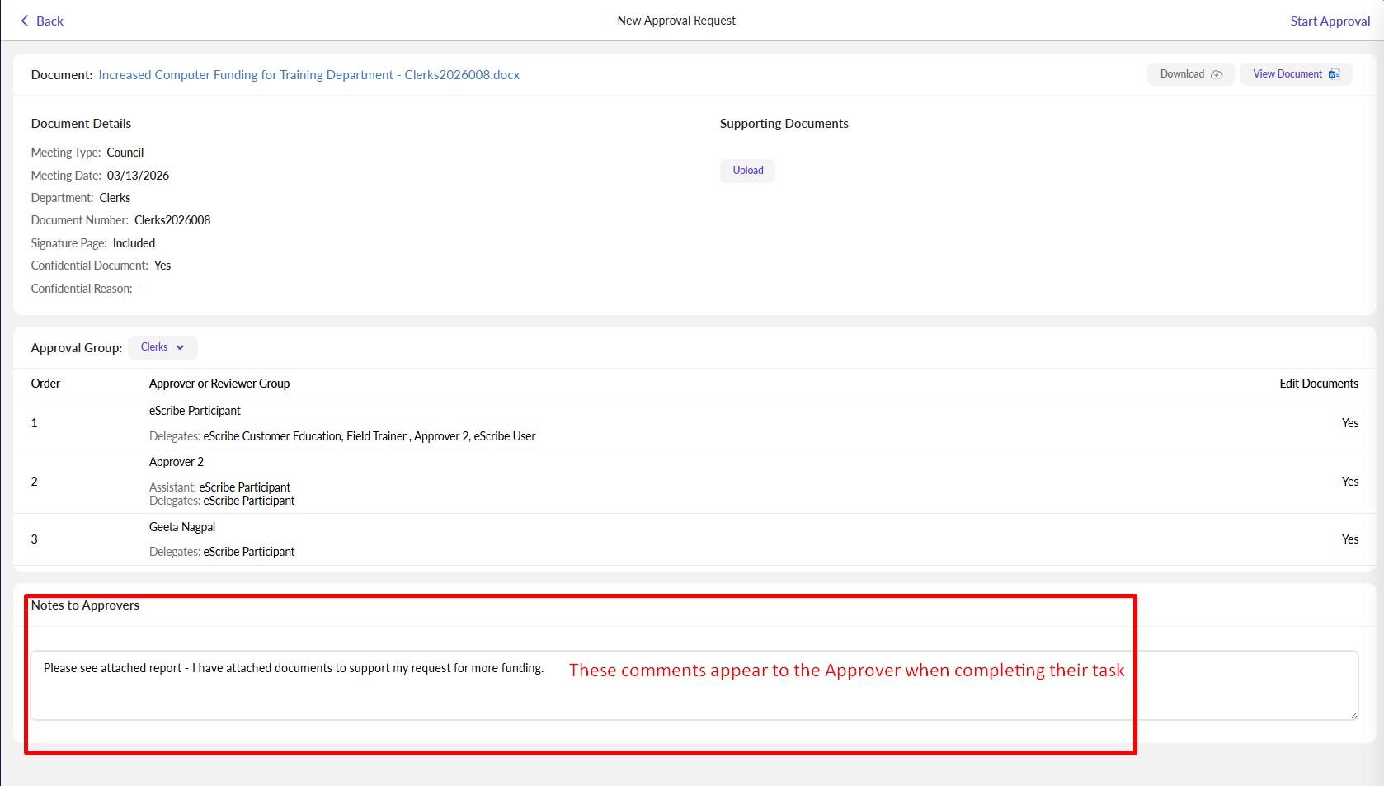Click the Word file icon beside View Document
The height and width of the screenshot is (786, 1384).
click(x=1334, y=74)
